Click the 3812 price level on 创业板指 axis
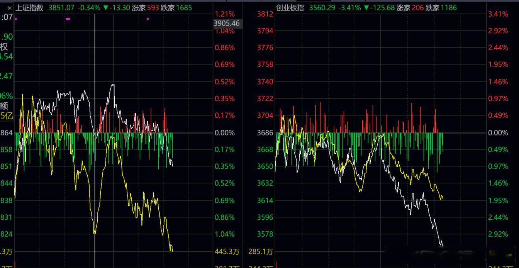The width and height of the screenshot is (519, 268). [x=265, y=14]
